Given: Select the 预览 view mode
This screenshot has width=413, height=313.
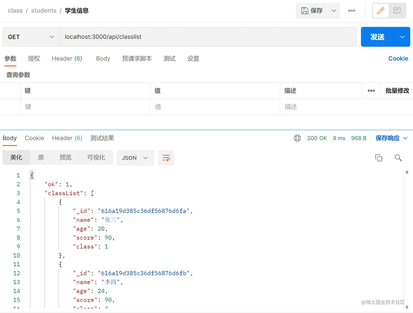Looking at the screenshot, I should coord(66,158).
